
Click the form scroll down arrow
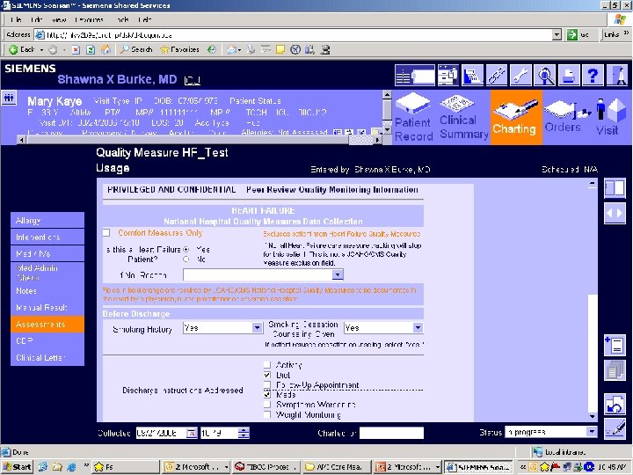coord(593,416)
